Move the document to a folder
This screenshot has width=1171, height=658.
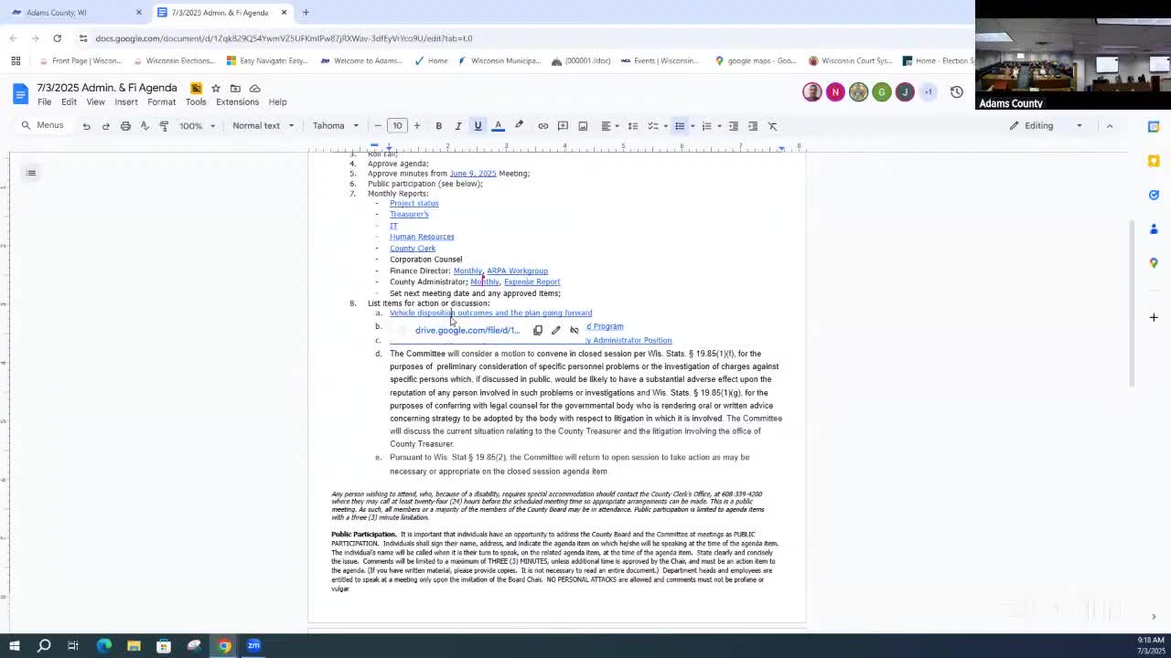[x=235, y=88]
